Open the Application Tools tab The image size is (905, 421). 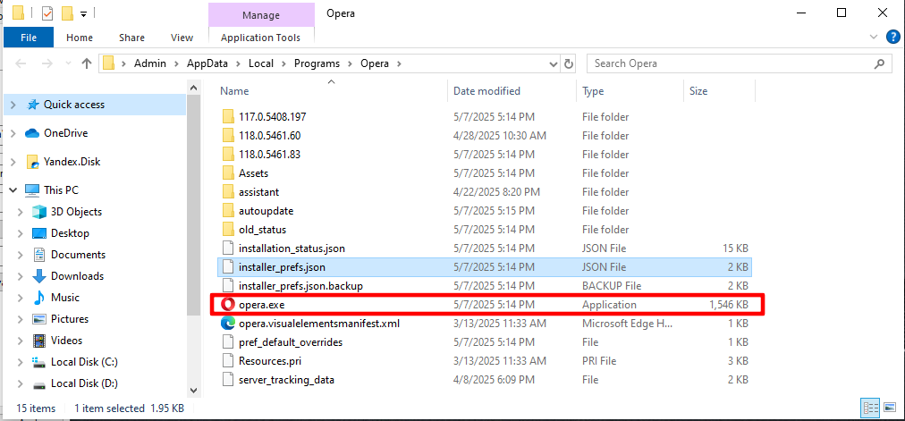[x=260, y=38]
